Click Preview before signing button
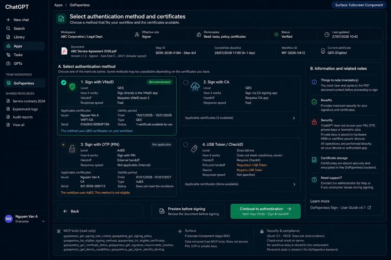 (x=188, y=211)
